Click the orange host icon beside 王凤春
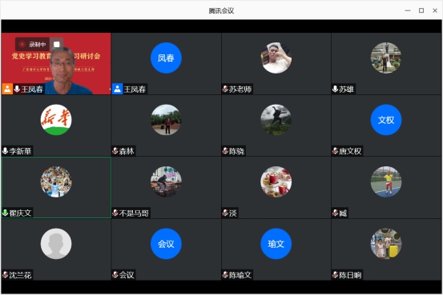Viewport: 443px width, 295px height. click(7, 89)
